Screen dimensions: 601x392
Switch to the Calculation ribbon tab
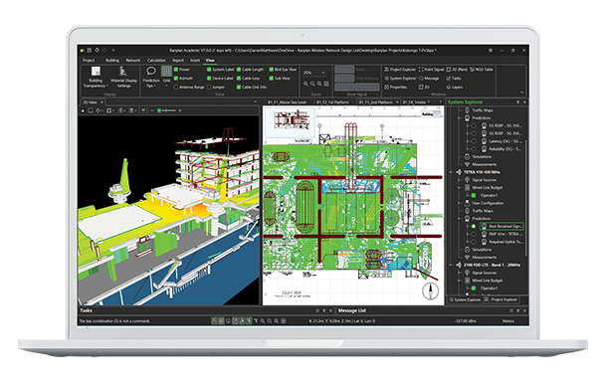click(x=156, y=60)
